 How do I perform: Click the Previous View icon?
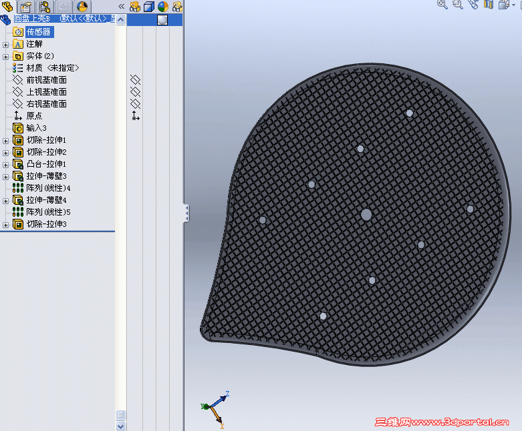pos(473,4)
